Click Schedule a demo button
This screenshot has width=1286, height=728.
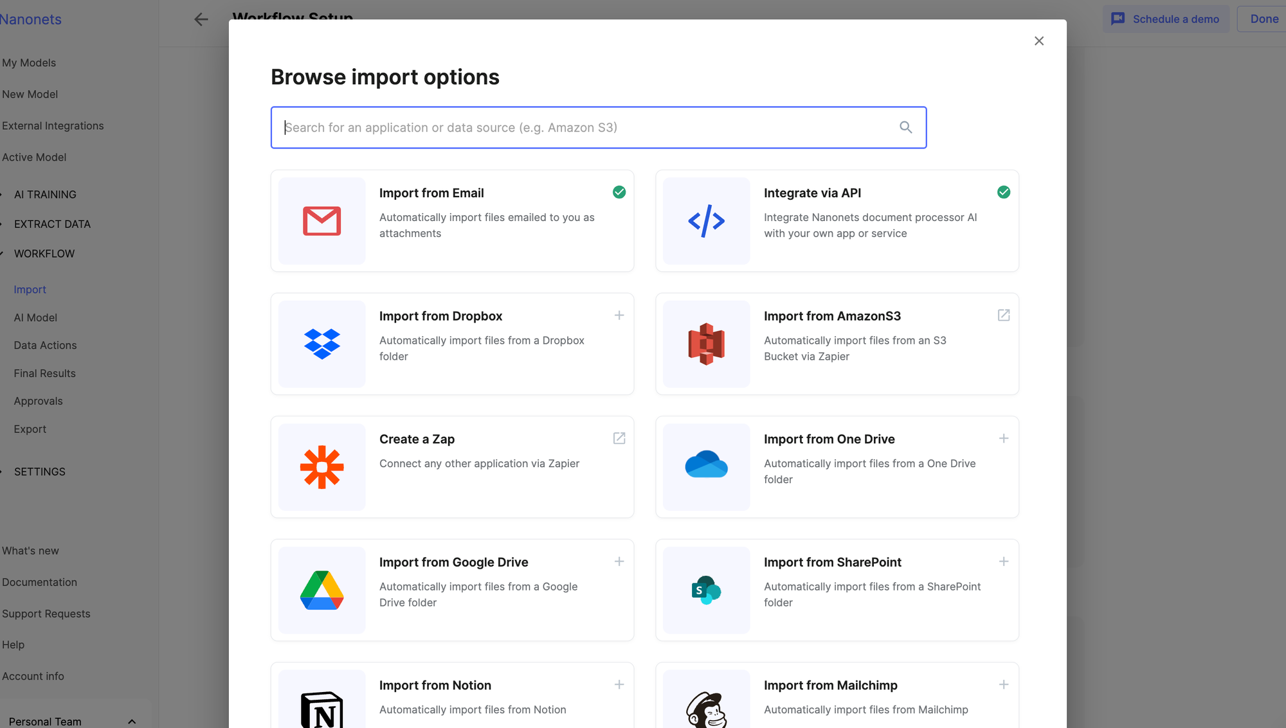[x=1165, y=19]
